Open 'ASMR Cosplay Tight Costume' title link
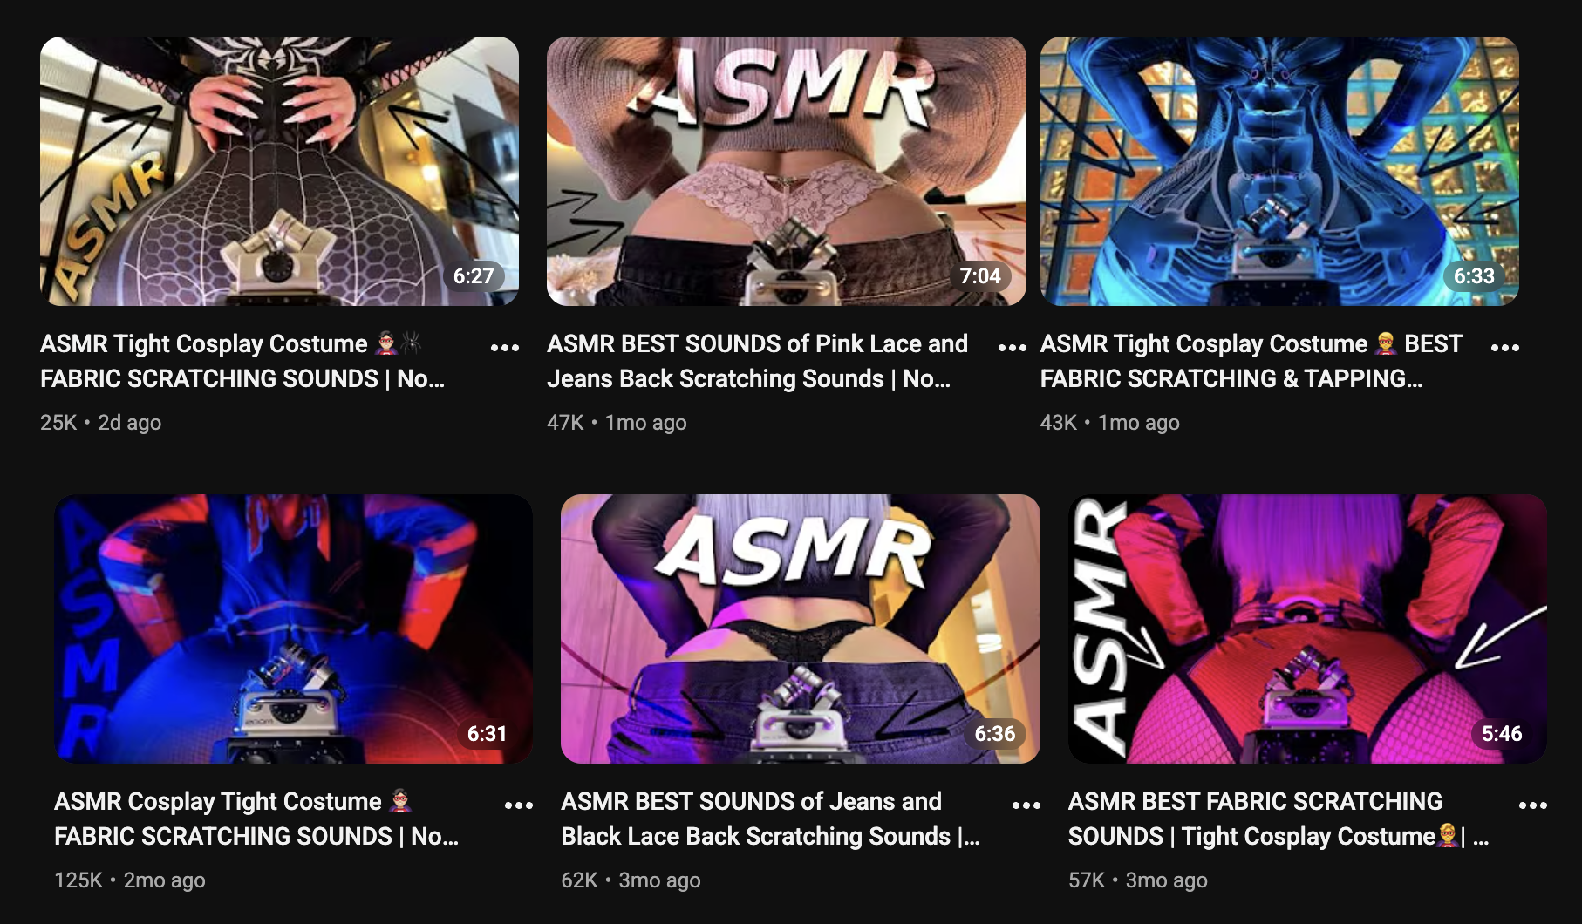The image size is (1582, 924). (x=256, y=819)
